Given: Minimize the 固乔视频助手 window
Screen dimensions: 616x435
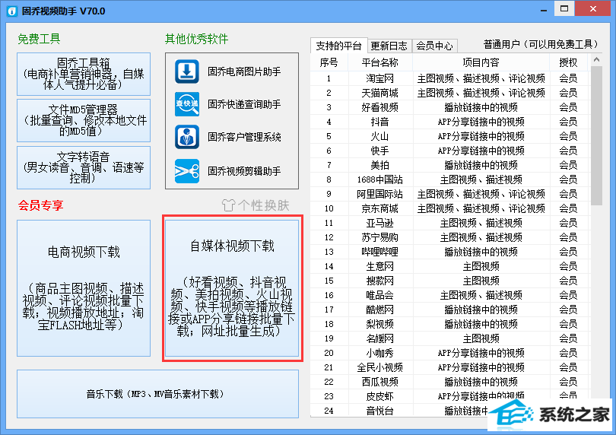Looking at the screenshot, I should [x=544, y=9].
